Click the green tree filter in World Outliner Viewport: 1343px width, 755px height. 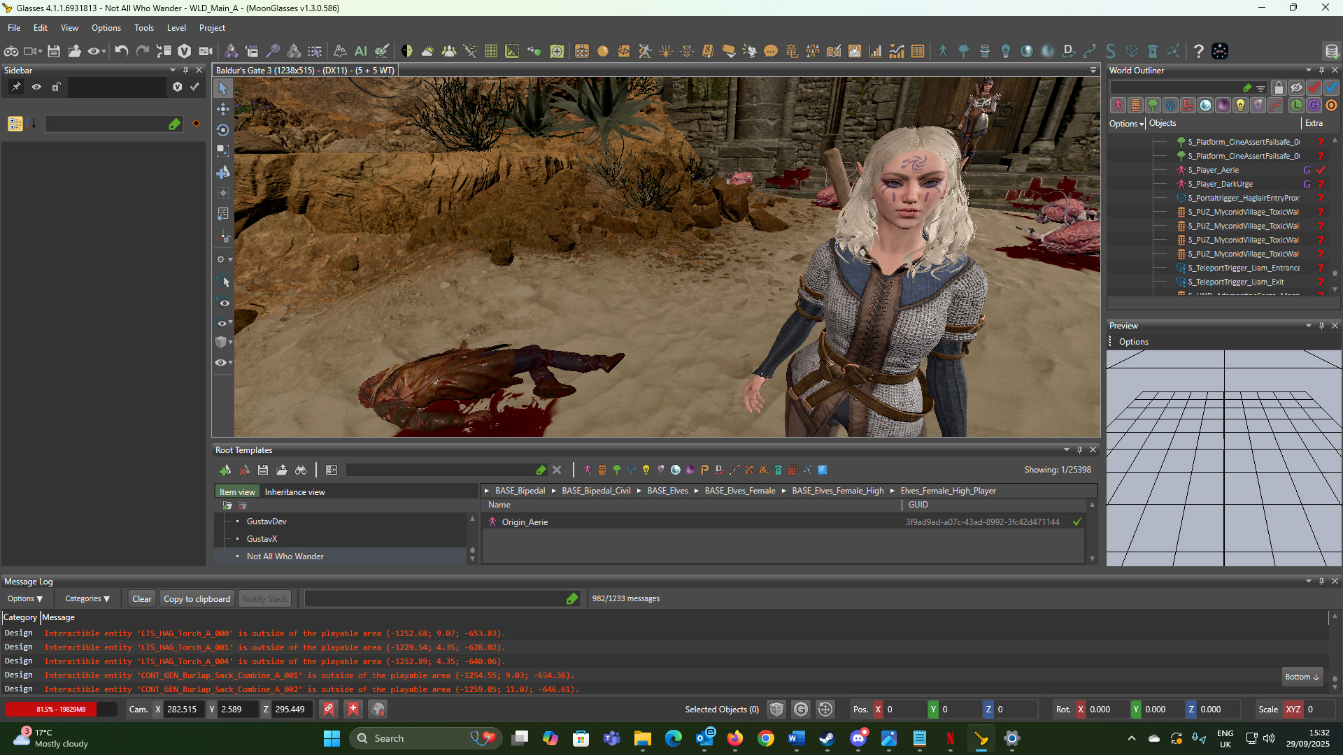(1153, 106)
